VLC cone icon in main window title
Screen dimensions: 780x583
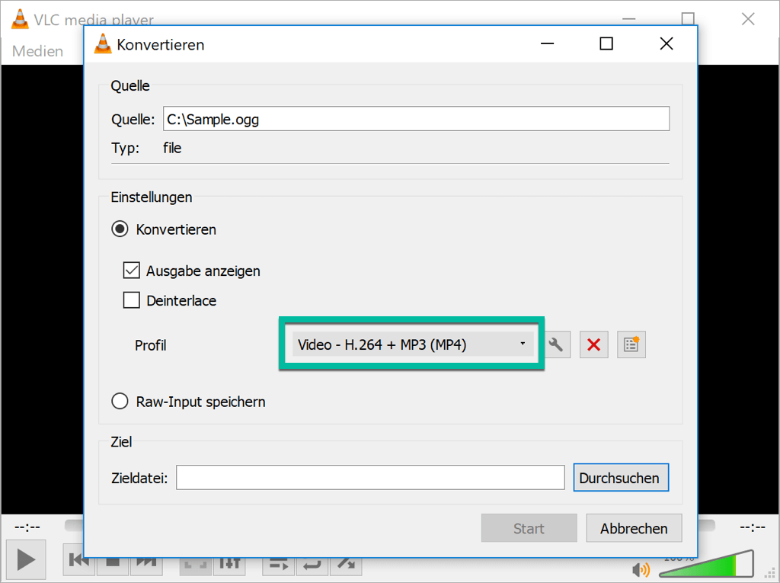point(20,19)
